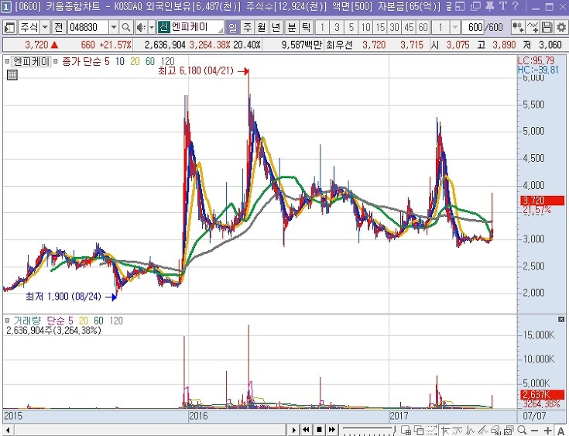Click the chart line edit tool icon
This screenshot has width=569, height=436.
[533, 27]
